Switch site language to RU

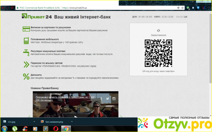[182, 17]
